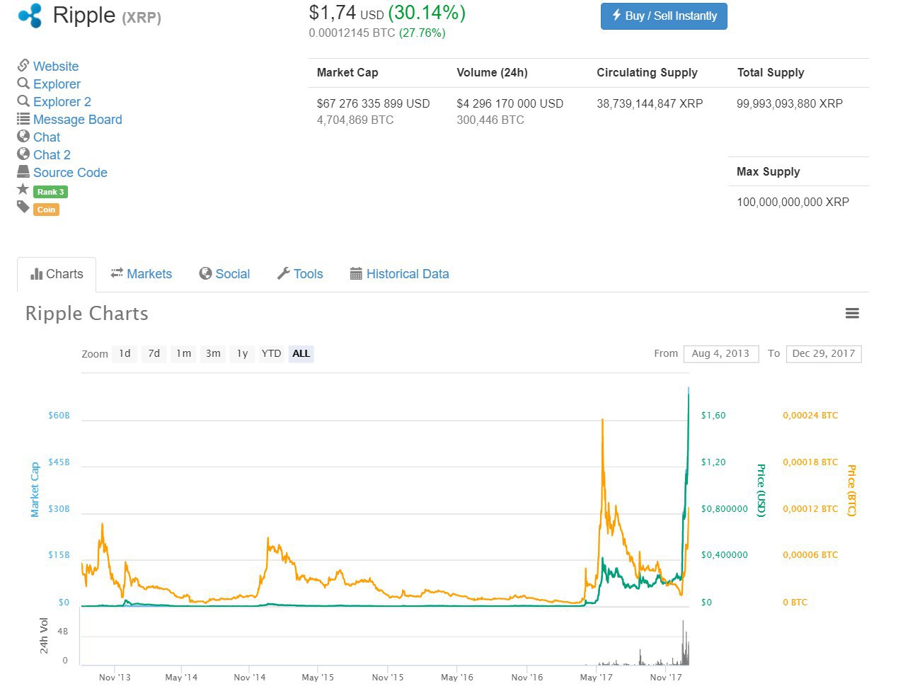The image size is (903, 696).
Task: Set chart zoom to 1d
Action: coord(125,353)
